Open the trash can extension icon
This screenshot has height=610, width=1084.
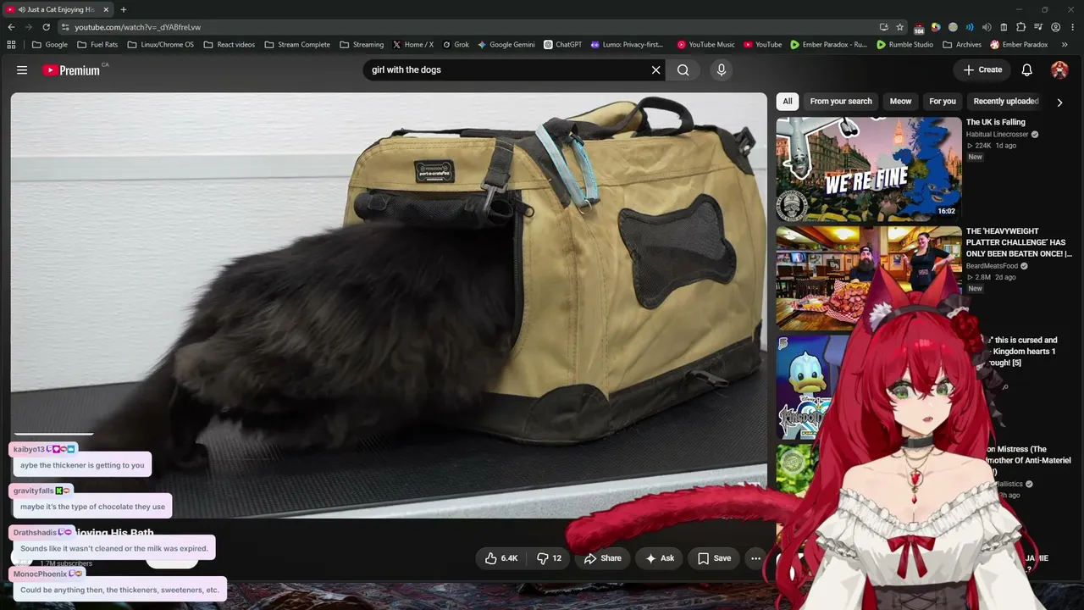pyautogui.click(x=1004, y=27)
